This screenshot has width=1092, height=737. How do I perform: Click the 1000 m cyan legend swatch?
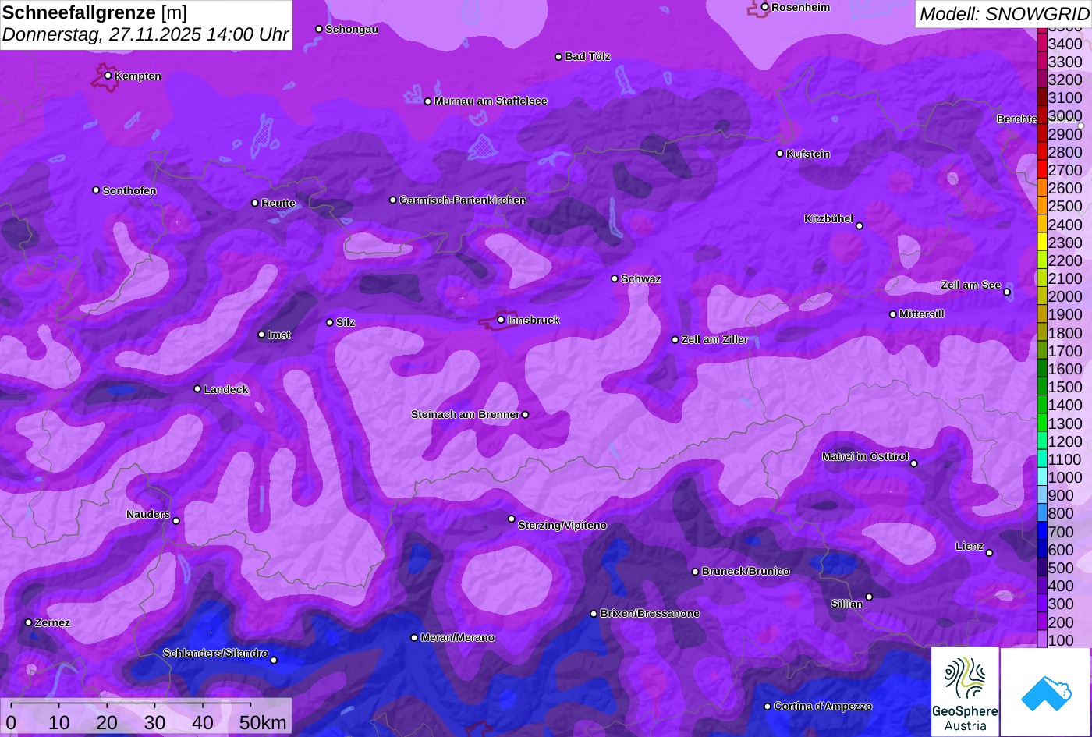coord(1041,477)
